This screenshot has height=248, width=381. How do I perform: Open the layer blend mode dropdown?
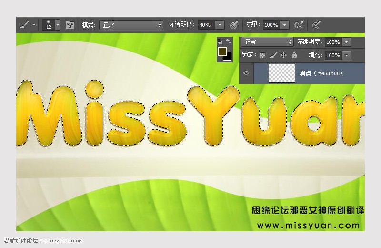point(267,42)
